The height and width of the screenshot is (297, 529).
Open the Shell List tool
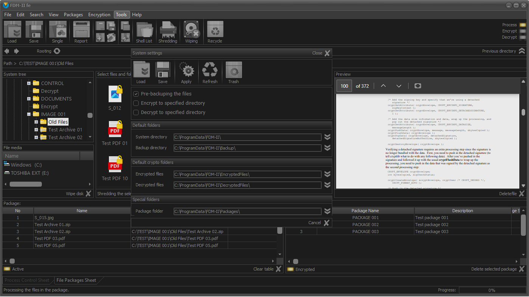point(144,32)
